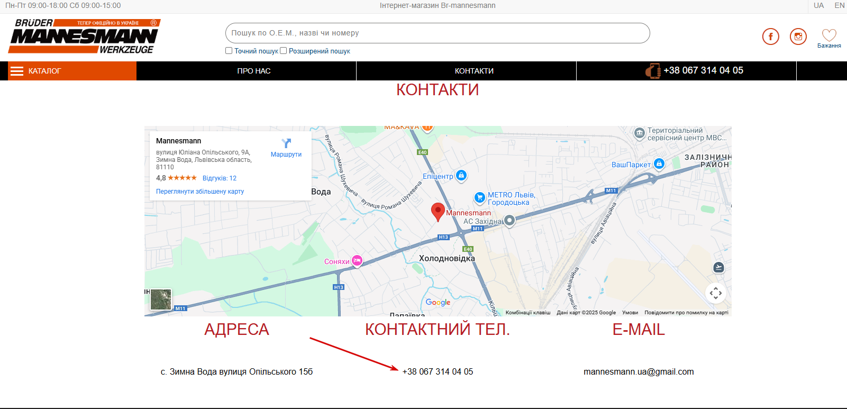Click the METRO Львів cart marker

point(479,198)
